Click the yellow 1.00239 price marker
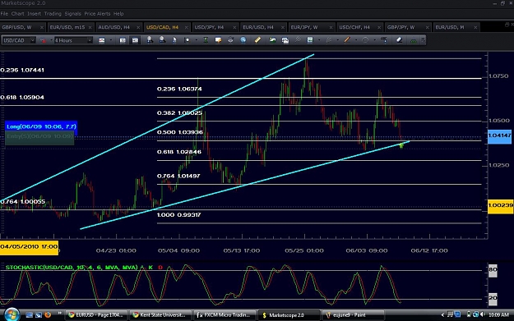 (x=500, y=205)
